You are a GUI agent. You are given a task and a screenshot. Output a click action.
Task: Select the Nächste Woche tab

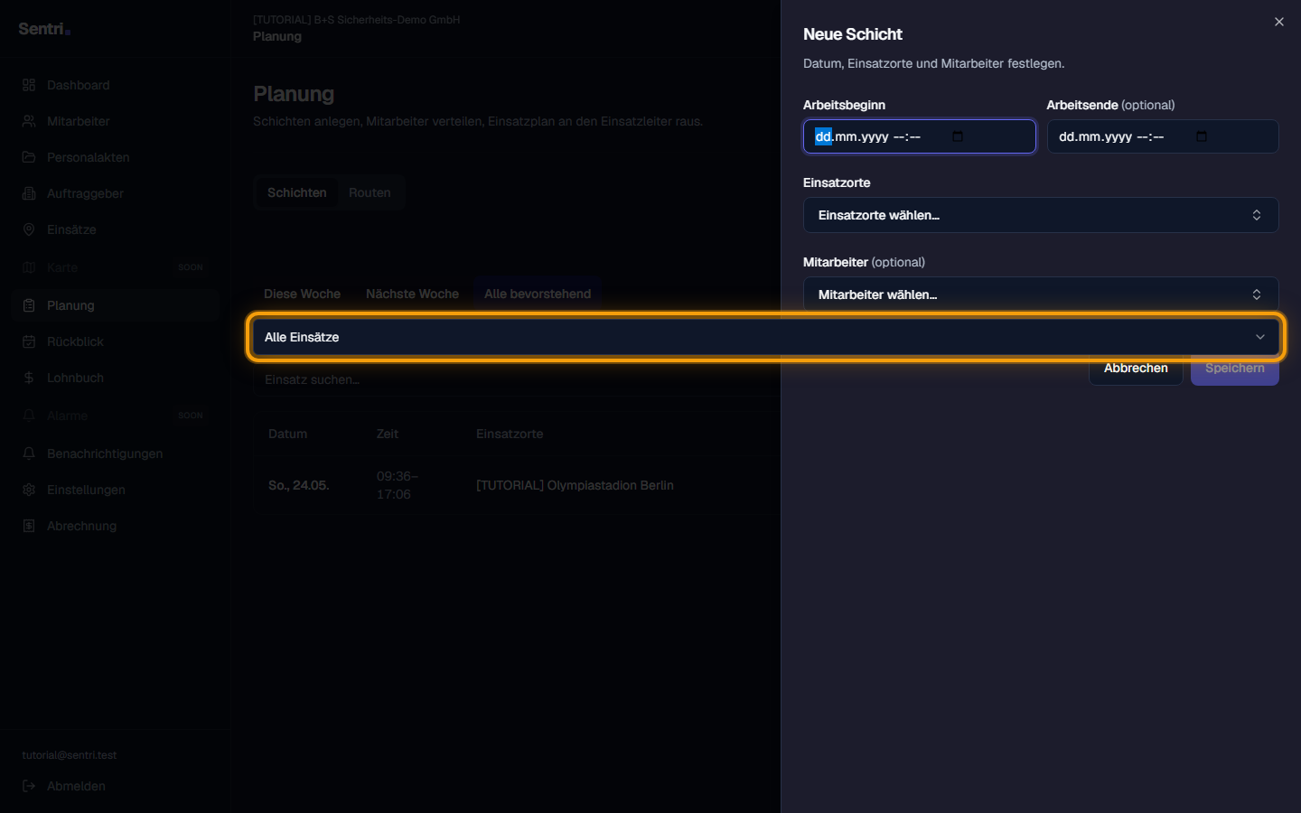point(412,294)
